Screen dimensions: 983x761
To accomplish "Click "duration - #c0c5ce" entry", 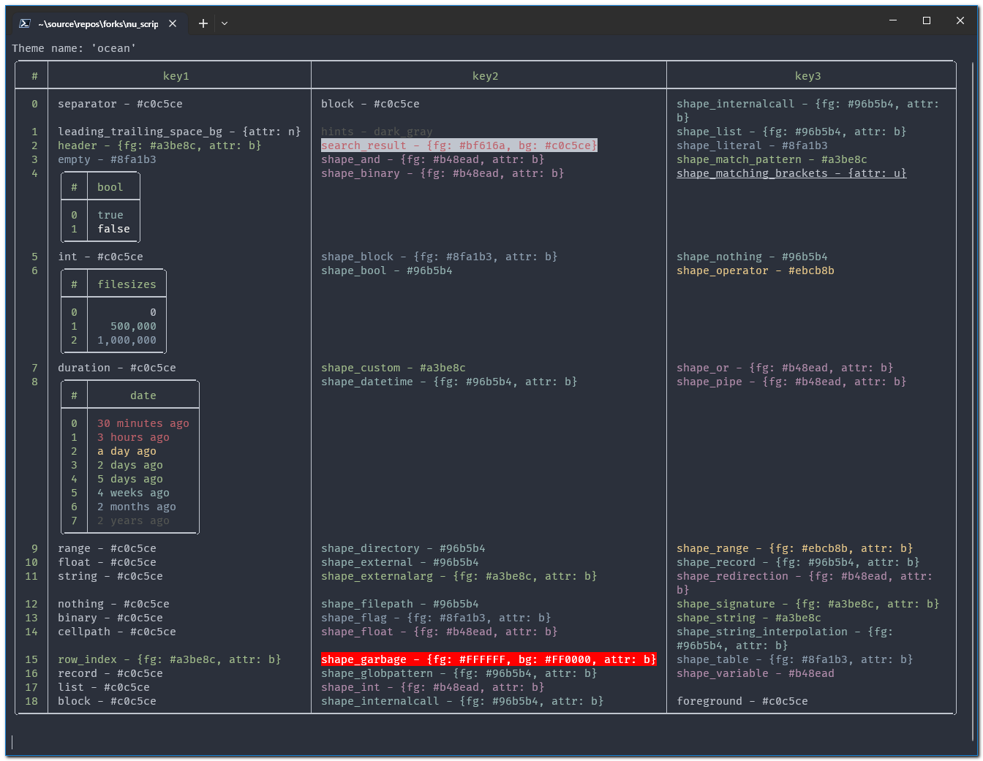I will tap(117, 368).
